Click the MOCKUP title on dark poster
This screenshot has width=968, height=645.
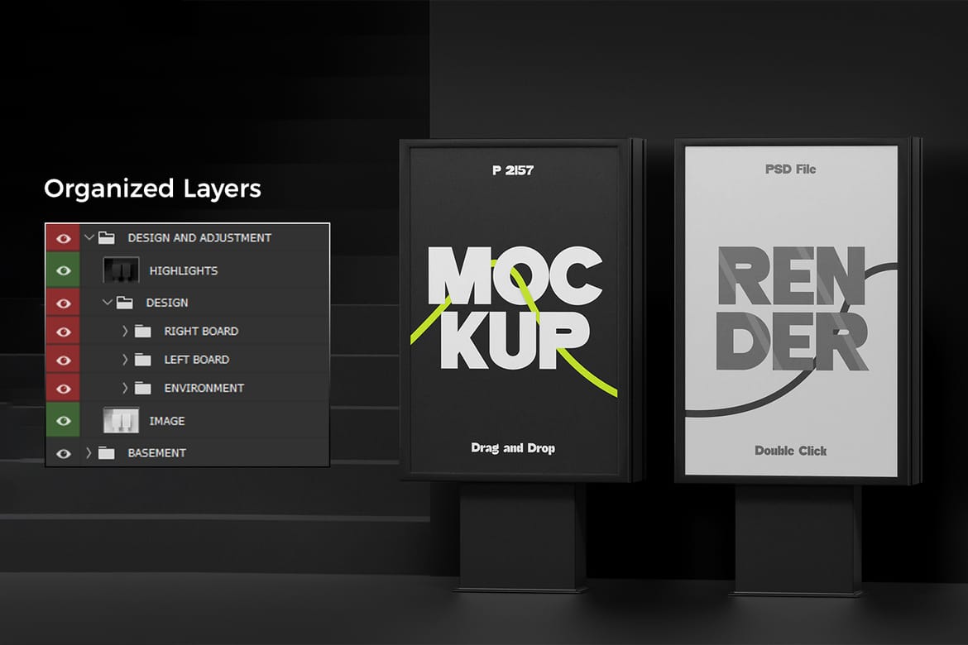[515, 308]
